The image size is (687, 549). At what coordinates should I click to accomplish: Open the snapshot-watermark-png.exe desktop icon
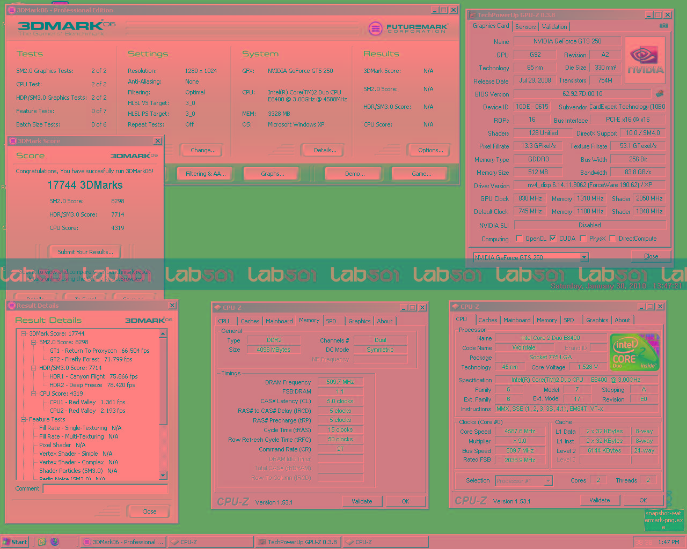click(x=664, y=520)
